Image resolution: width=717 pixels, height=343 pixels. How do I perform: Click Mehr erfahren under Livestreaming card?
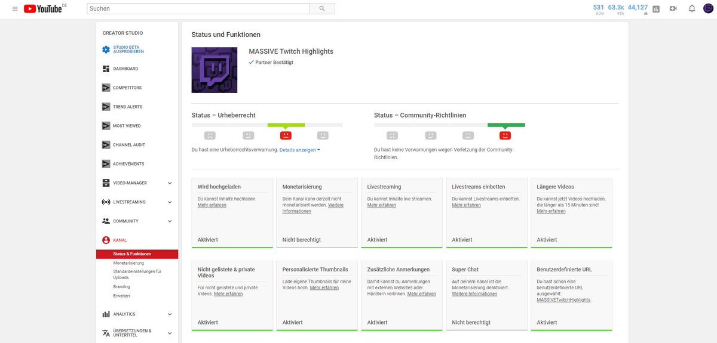point(382,205)
